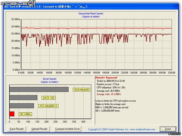This screenshot has height=136, width=182.
Task: Click 'Average read: 28.8 MB/s' text
Action: pos(108,91)
